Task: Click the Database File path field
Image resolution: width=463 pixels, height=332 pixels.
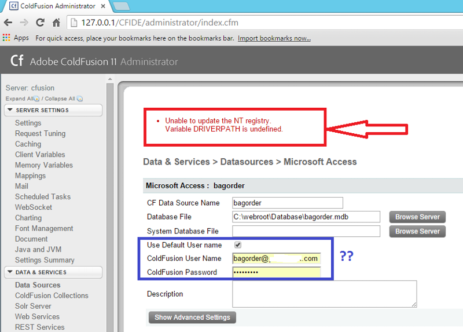Action: click(306, 217)
